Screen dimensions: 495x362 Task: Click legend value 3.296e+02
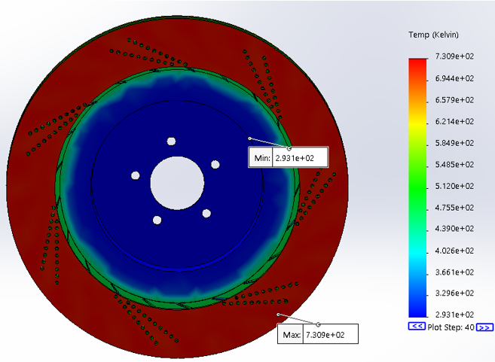pos(454,293)
